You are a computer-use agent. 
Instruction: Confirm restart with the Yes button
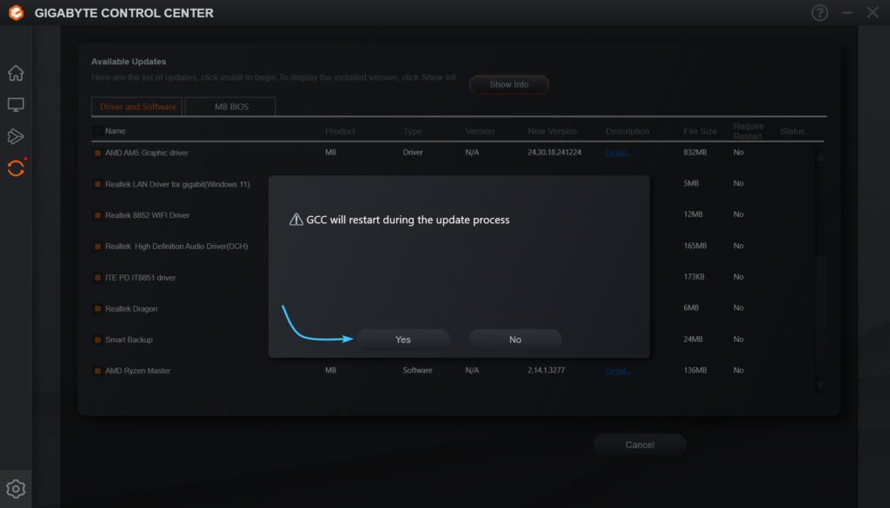[x=403, y=340]
